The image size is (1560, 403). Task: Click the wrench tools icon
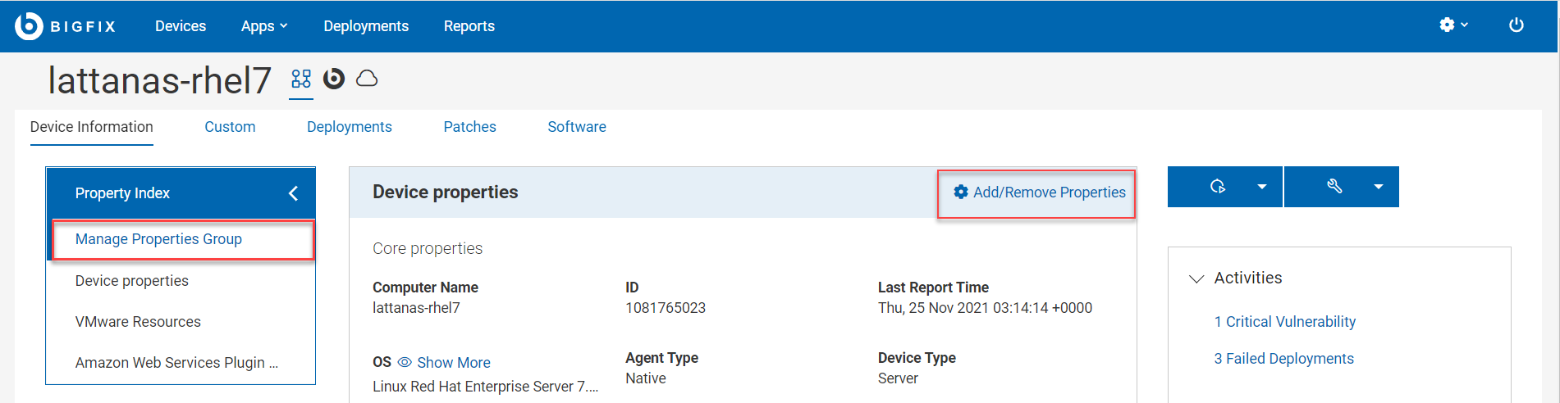(1334, 187)
